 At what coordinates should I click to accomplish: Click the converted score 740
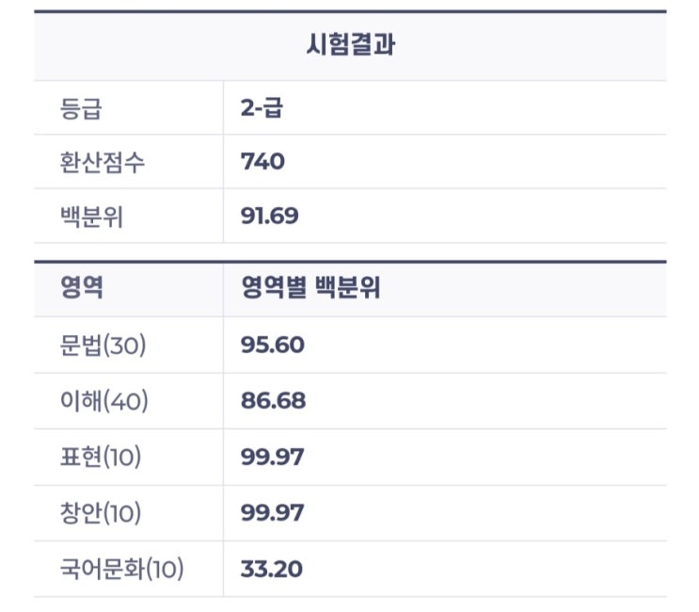pyautogui.click(x=262, y=162)
